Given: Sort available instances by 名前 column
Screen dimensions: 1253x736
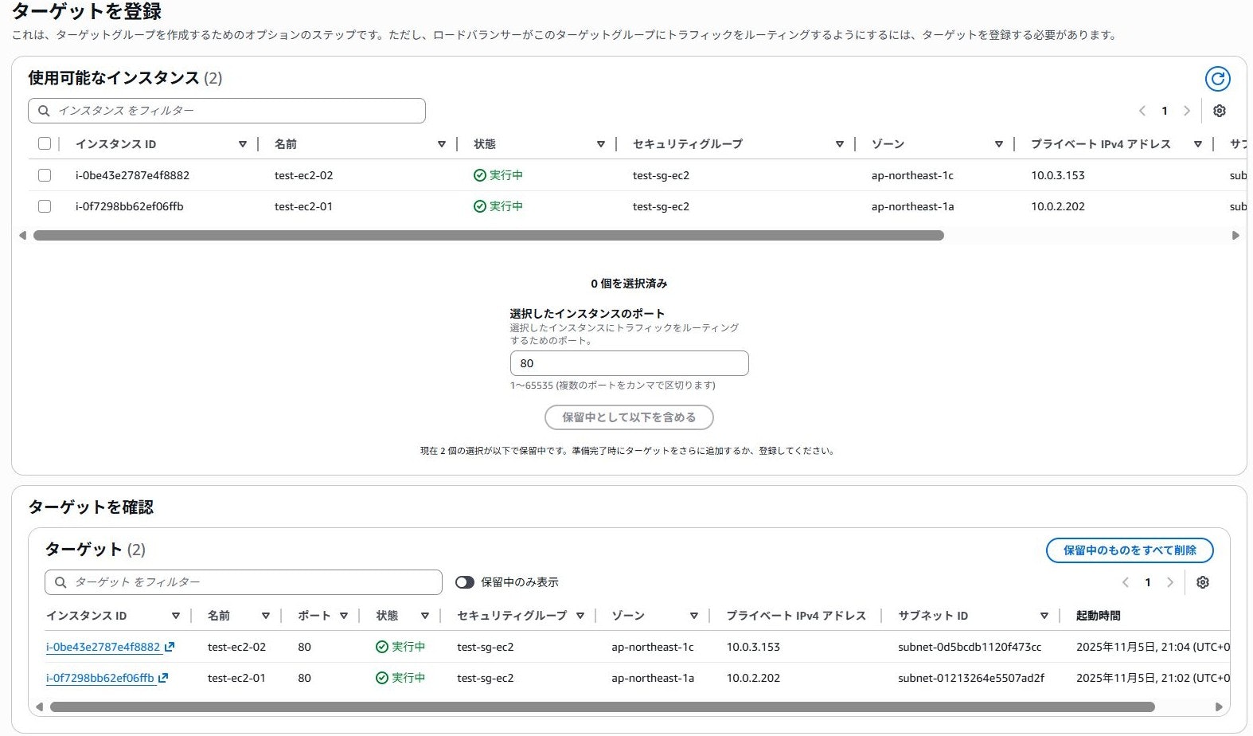Looking at the screenshot, I should [x=441, y=144].
